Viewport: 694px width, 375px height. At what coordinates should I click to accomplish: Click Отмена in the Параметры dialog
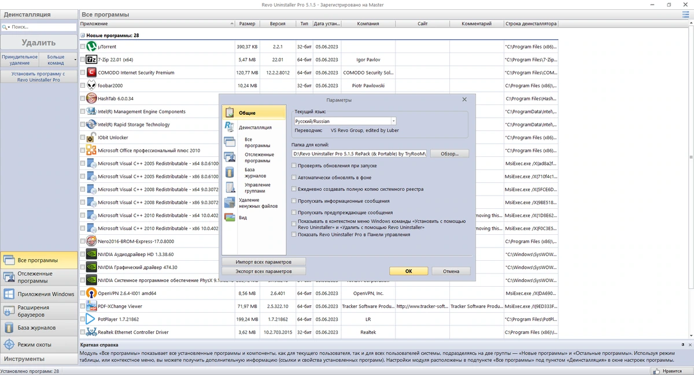[451, 271]
